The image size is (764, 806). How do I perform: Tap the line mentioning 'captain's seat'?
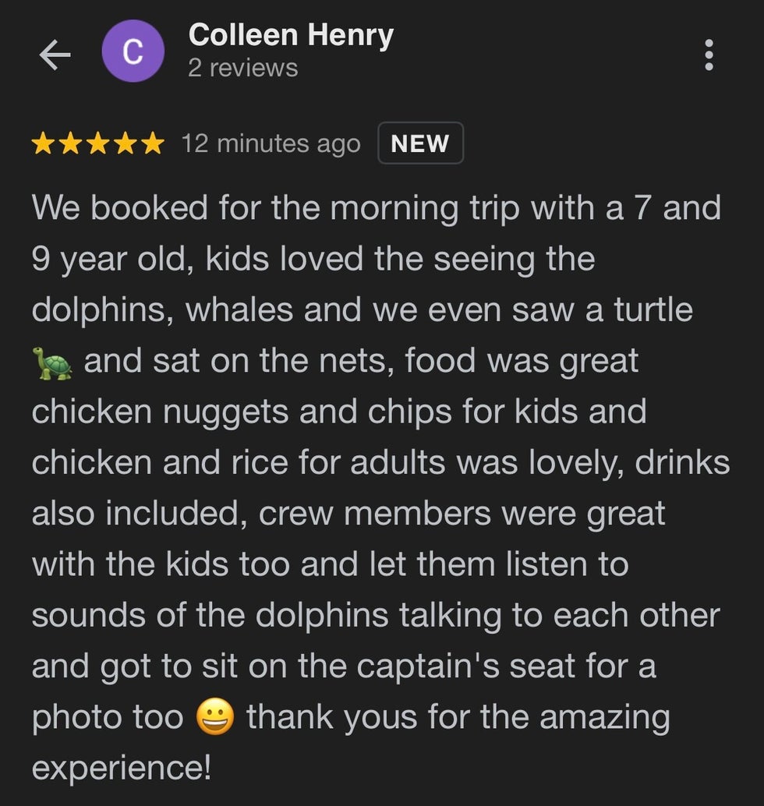click(x=344, y=666)
